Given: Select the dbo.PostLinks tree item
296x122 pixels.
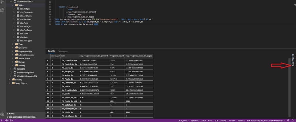Looking at the screenshot, I should [26, 19].
